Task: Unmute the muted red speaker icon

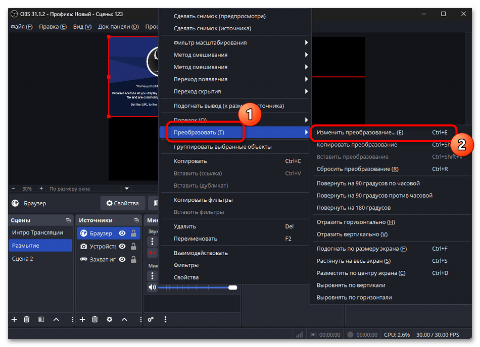Action: tap(152, 253)
